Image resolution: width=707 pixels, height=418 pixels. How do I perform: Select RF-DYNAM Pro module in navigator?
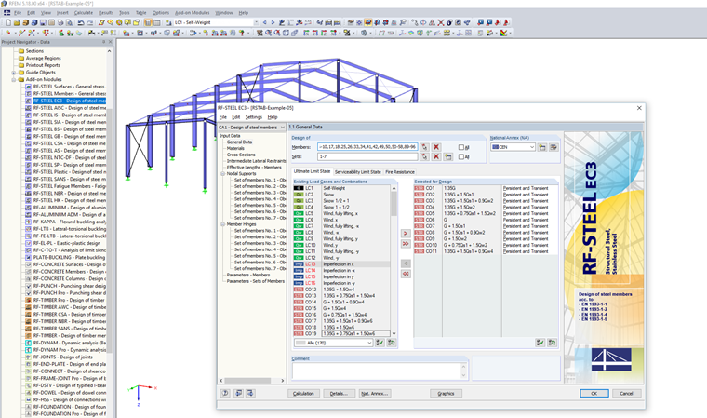point(70,350)
